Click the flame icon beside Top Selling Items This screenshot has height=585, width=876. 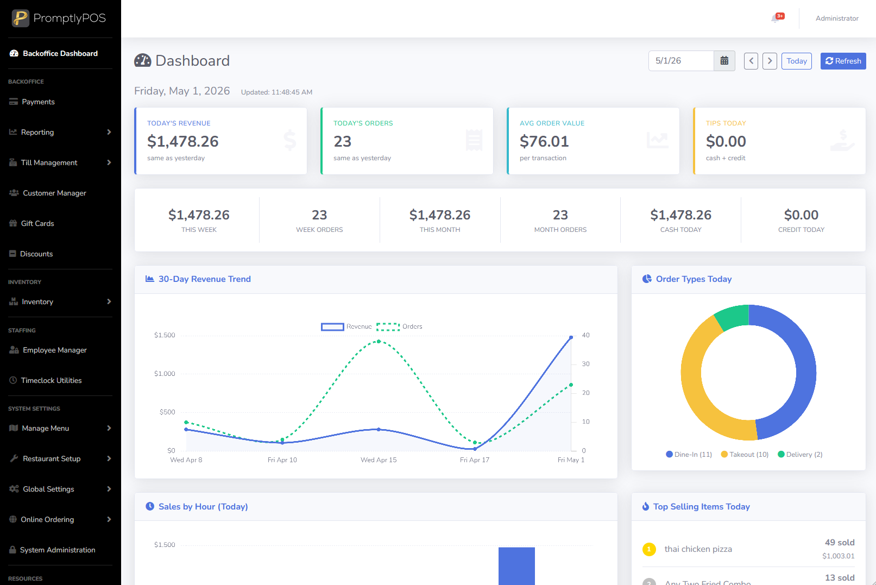(646, 506)
